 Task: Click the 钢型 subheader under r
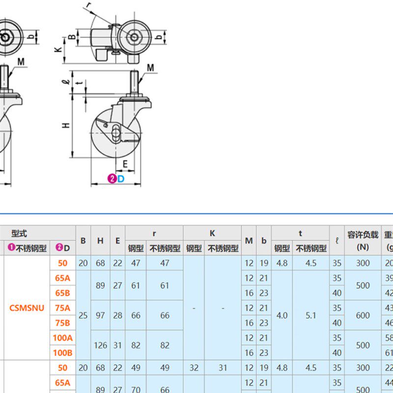(x=136, y=248)
